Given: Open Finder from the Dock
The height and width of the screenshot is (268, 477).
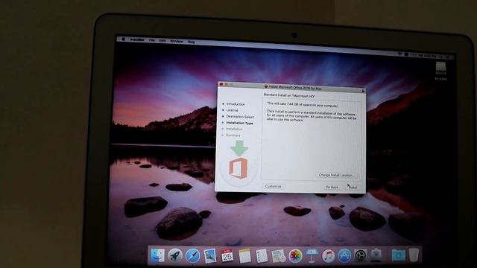Looking at the screenshot, I should point(157,255).
